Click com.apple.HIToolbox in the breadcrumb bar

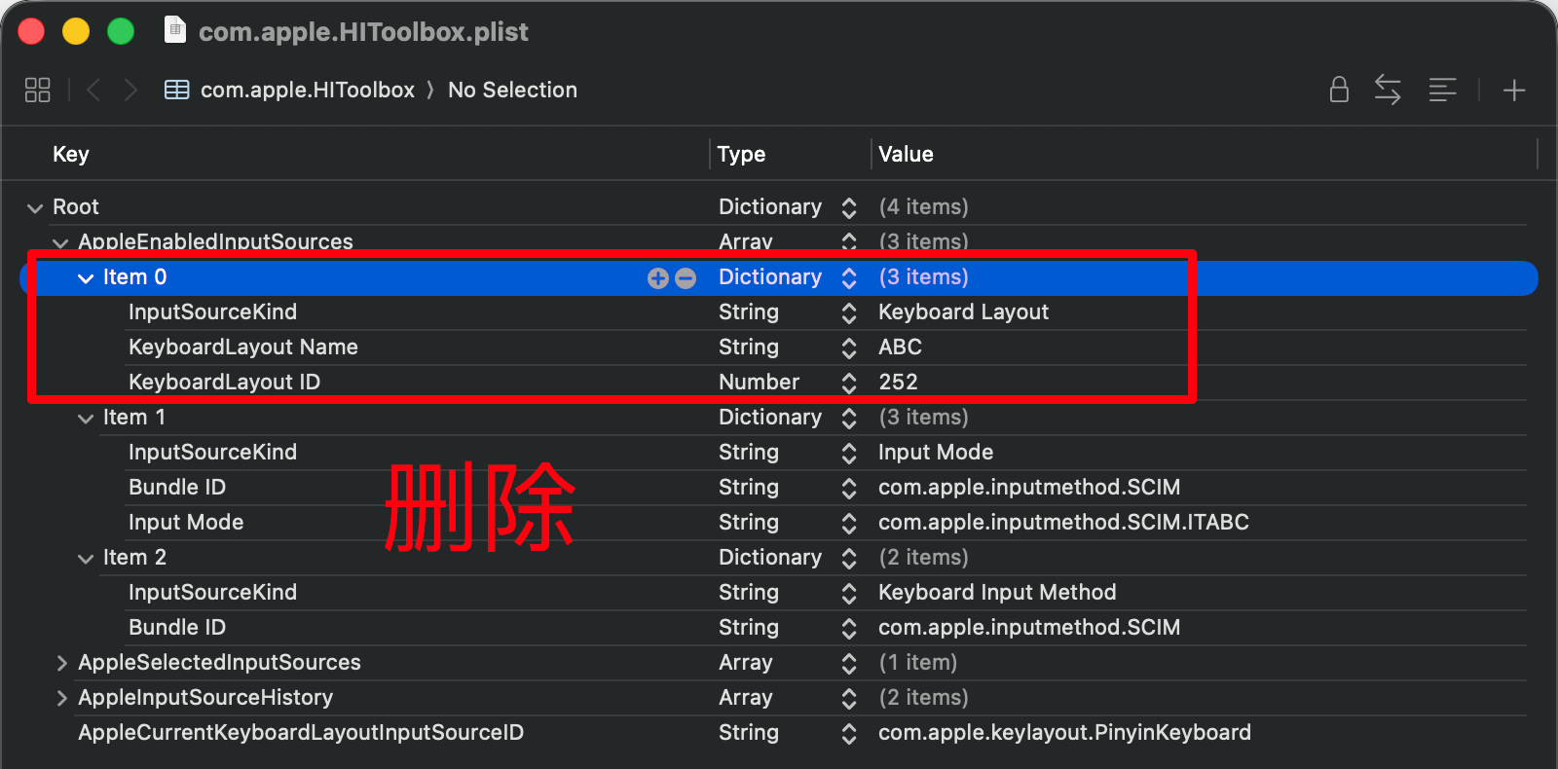point(307,91)
